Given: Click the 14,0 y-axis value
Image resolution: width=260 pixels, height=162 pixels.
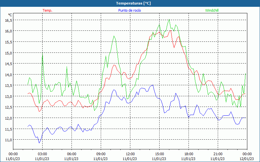Looking at the screenshot, I should click(x=8, y=75).
